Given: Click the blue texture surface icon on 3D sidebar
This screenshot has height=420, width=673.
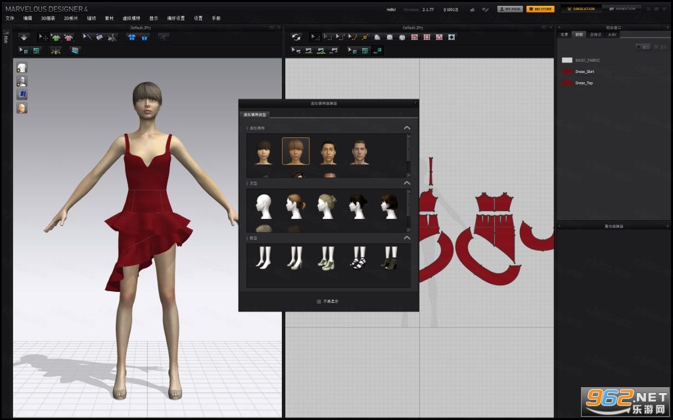Looking at the screenshot, I should click(22, 95).
